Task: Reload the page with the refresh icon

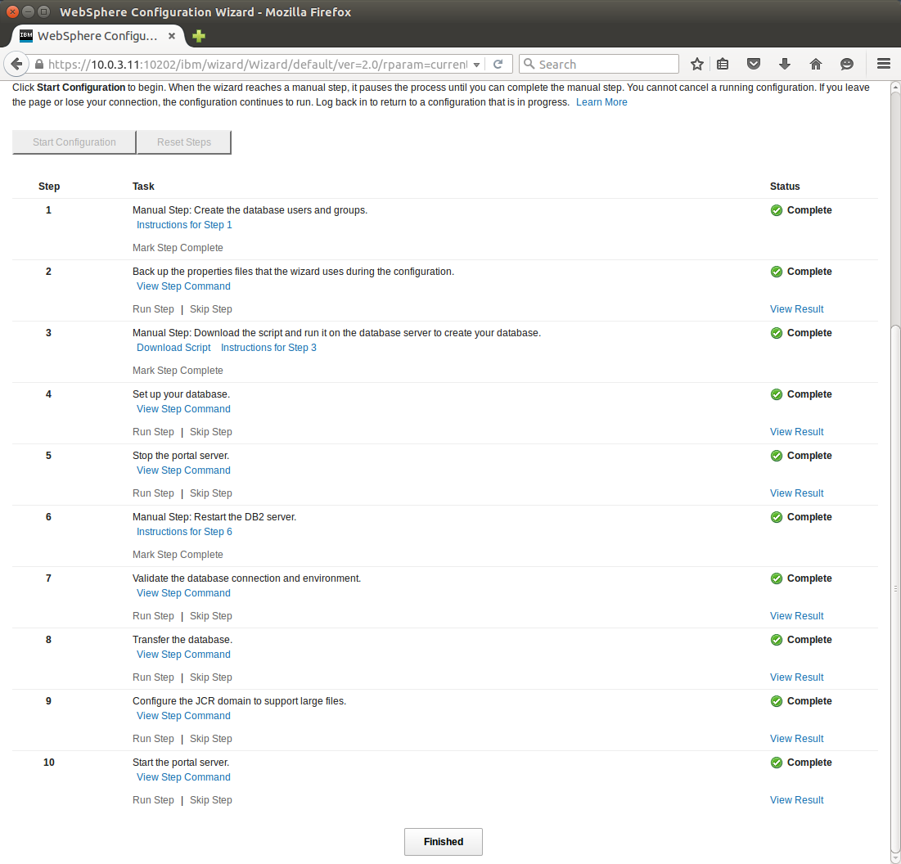Action: [x=498, y=65]
